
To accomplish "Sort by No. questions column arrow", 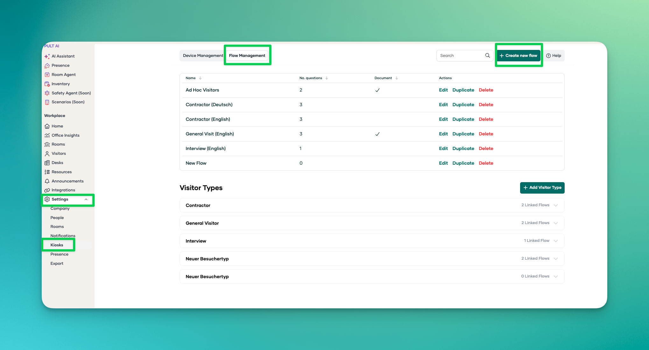I will tap(327, 78).
